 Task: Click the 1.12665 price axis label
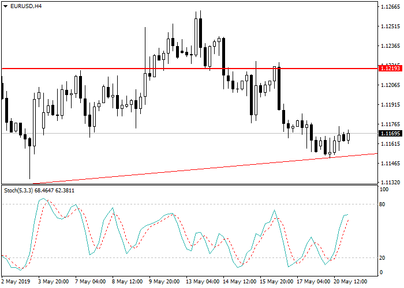pyautogui.click(x=390, y=7)
